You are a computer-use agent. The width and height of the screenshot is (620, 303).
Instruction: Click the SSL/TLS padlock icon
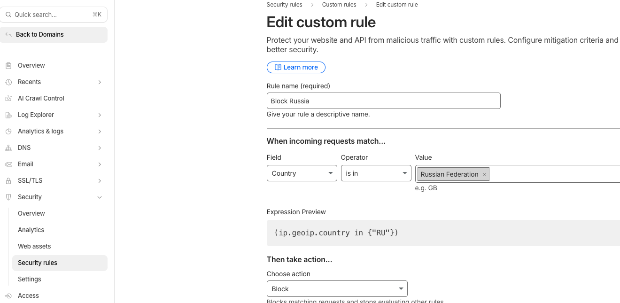pos(8,180)
